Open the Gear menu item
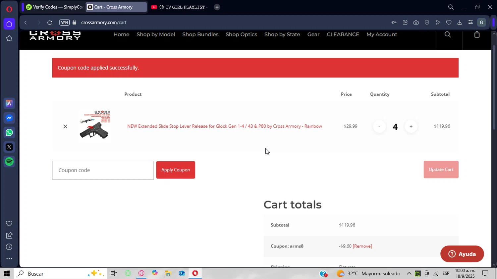The width and height of the screenshot is (497, 279). [x=313, y=34]
